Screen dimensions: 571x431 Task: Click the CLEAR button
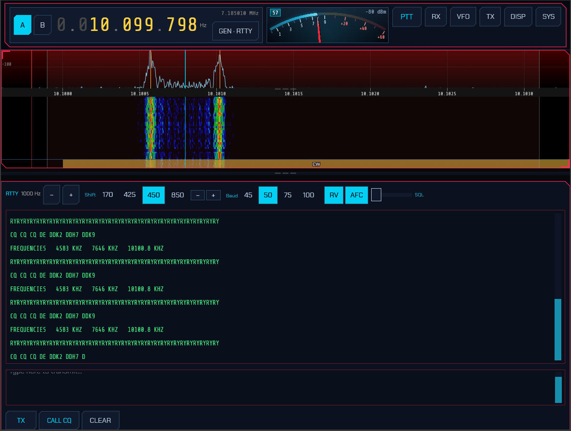coord(100,420)
